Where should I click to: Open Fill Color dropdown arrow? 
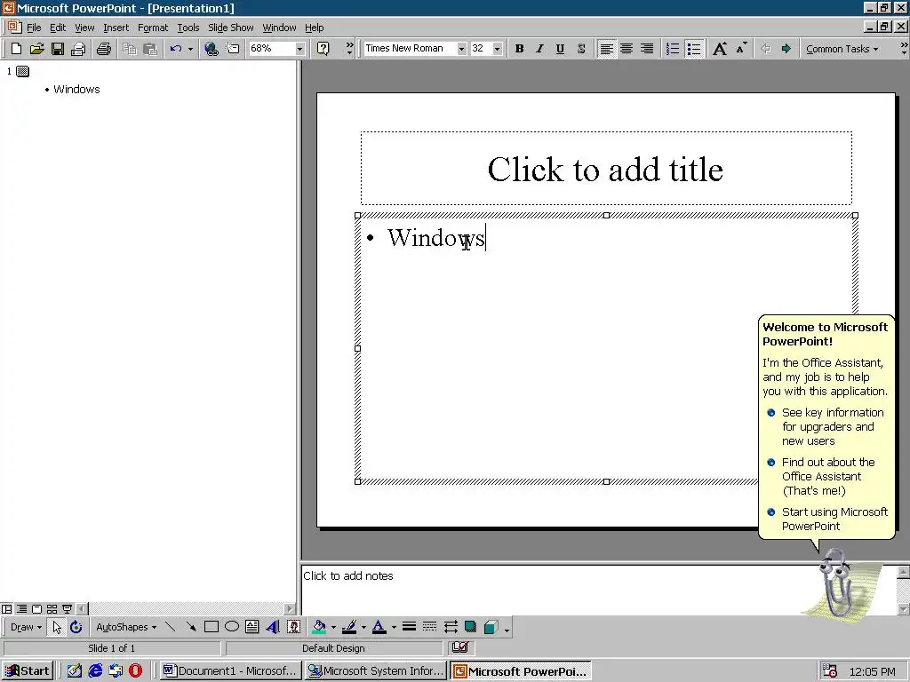(334, 627)
